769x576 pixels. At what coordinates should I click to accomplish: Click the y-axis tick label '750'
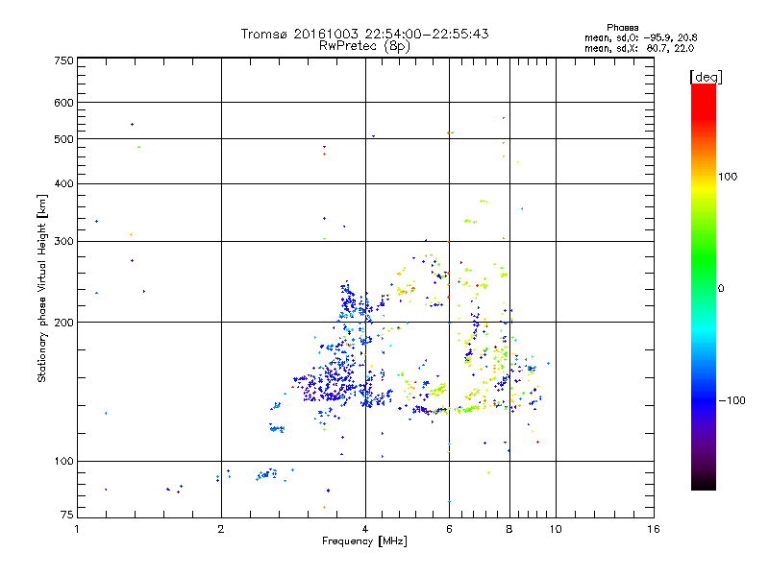pos(63,60)
